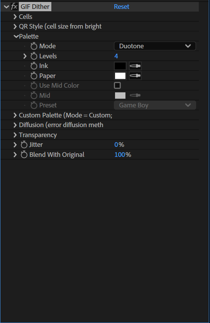The width and height of the screenshot is (210, 323).
Task: Pick Ink color with its eyedropper
Action: [135, 66]
